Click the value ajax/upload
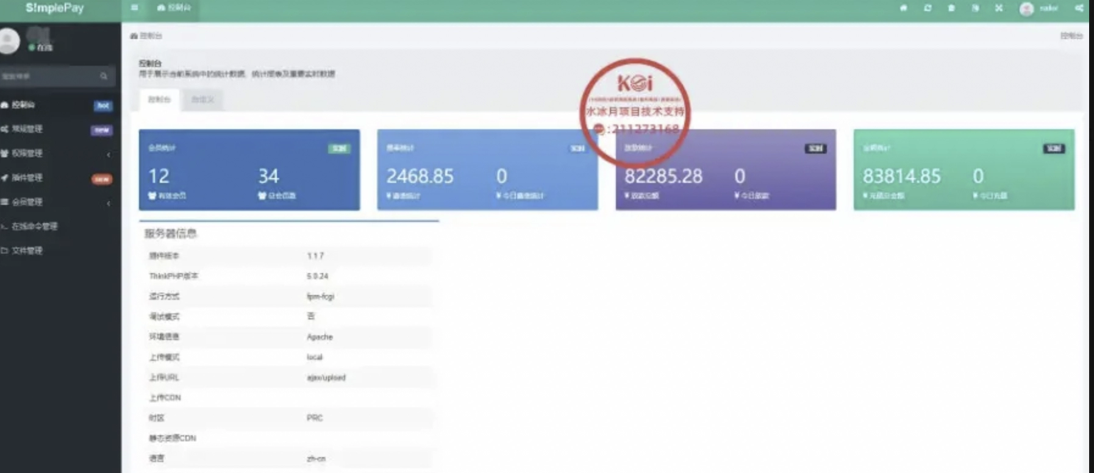Screen dimensions: 1094x473 326,378
